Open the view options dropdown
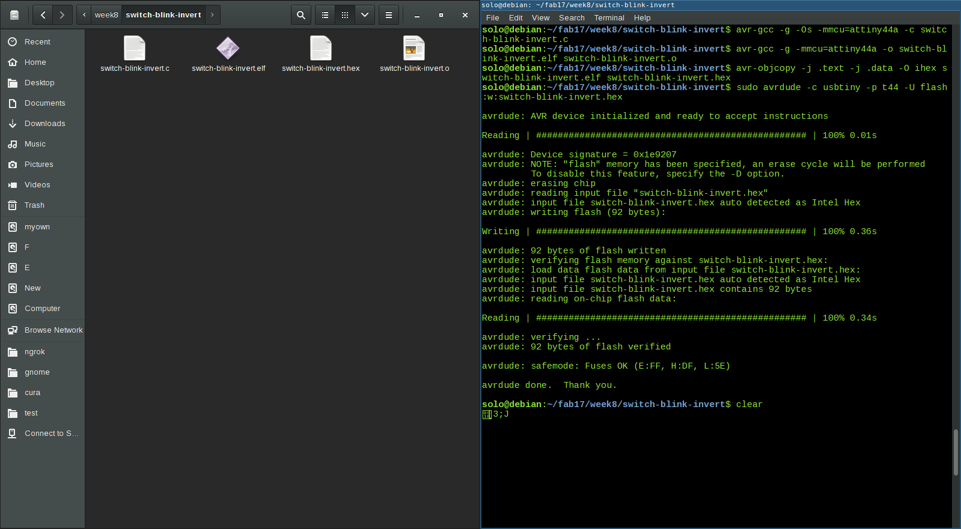961x529 pixels. click(x=365, y=15)
